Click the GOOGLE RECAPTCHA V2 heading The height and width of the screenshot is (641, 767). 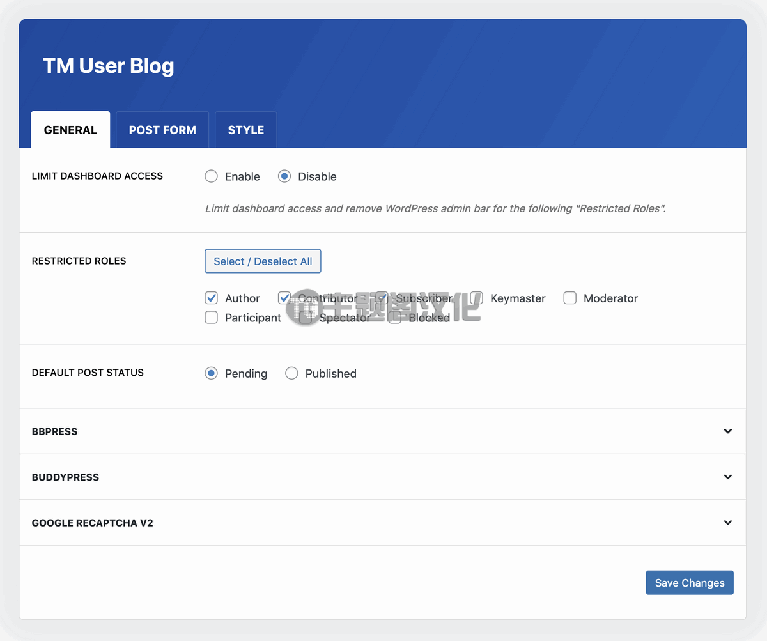pyautogui.click(x=93, y=523)
